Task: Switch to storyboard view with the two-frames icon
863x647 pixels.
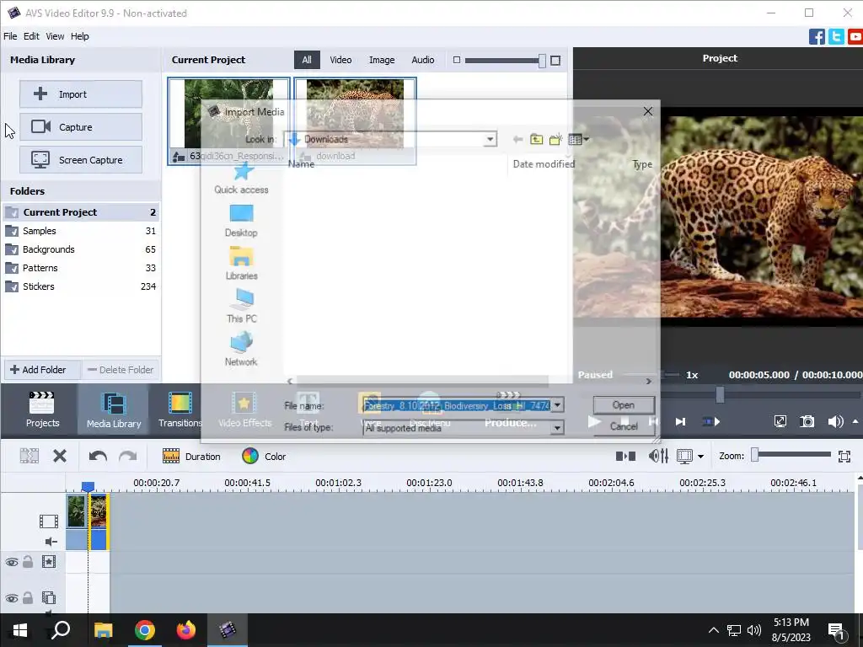Action: (x=625, y=456)
